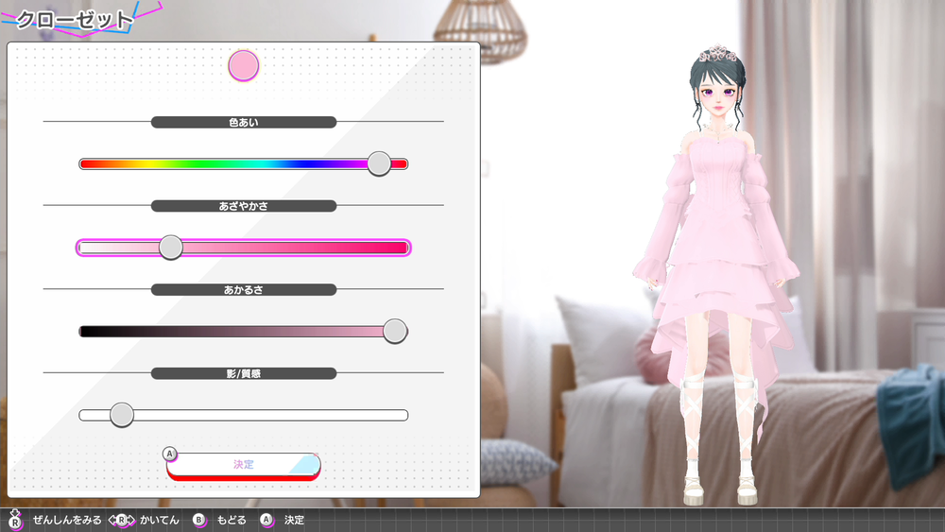Screen dimensions: 945x532
Task: Select the pink color preview circle
Action: (x=244, y=66)
